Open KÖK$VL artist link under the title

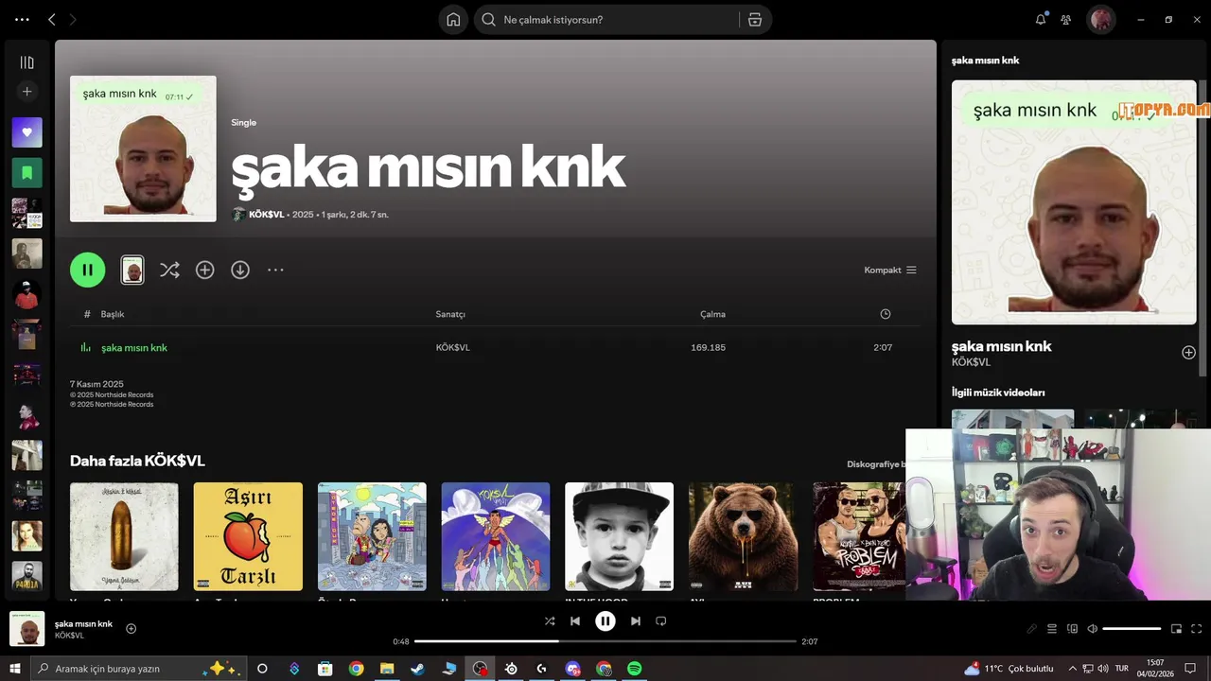tap(266, 215)
